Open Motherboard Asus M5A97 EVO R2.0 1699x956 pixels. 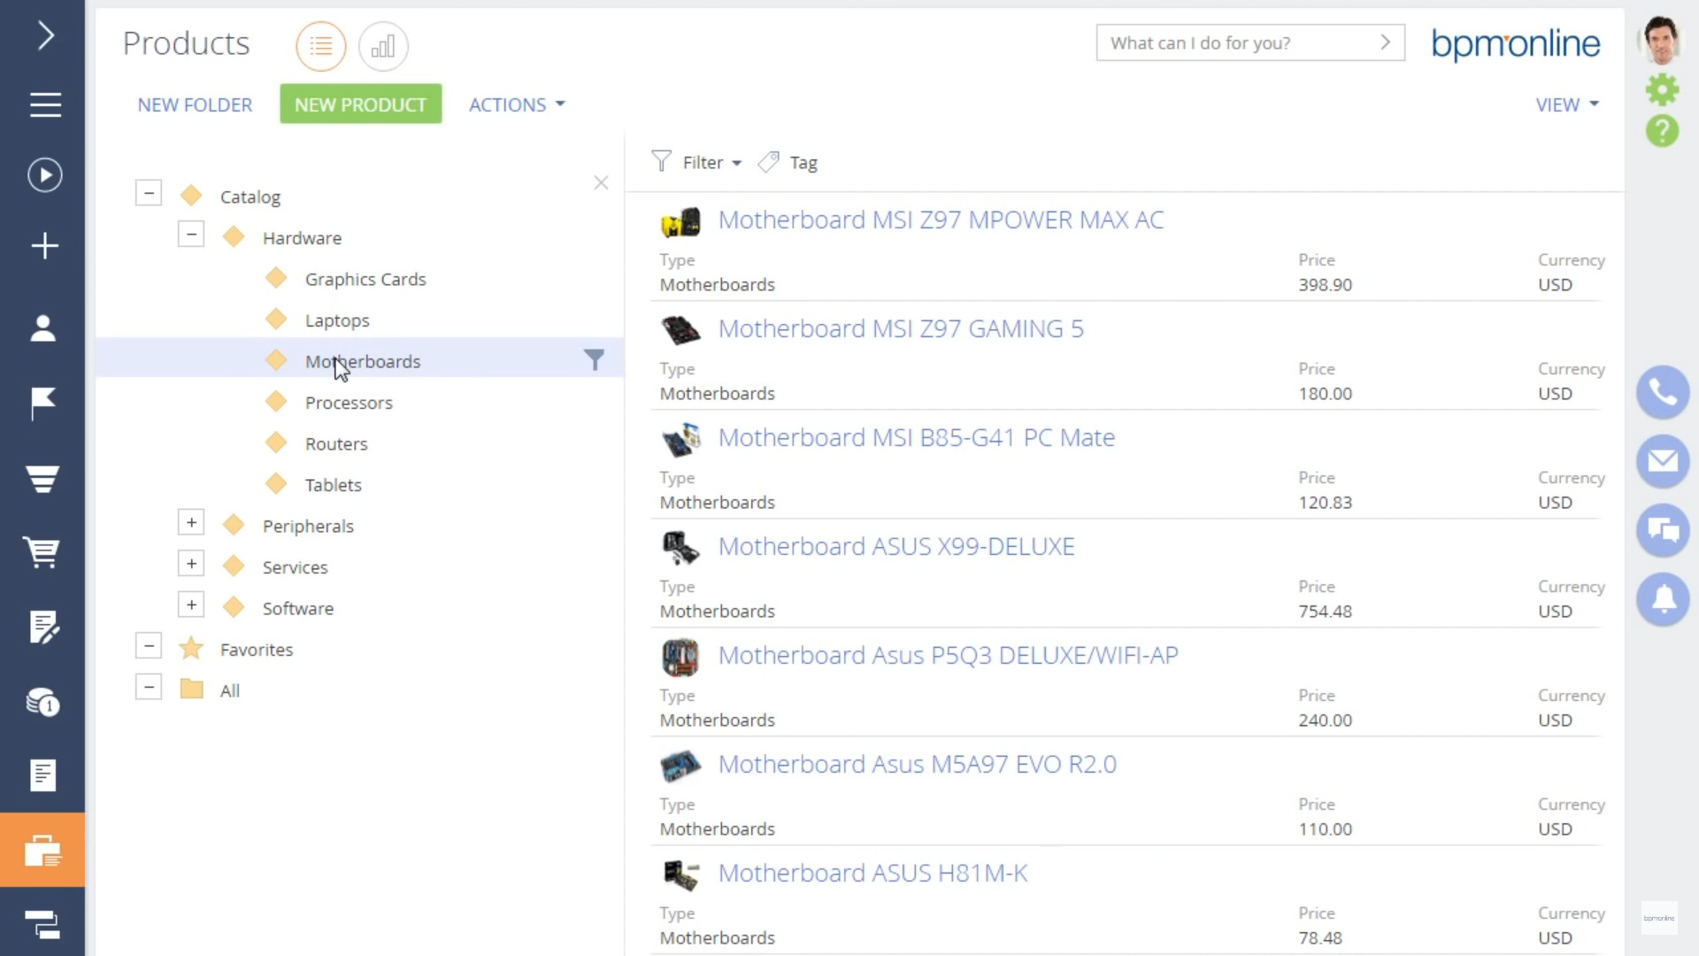point(918,764)
